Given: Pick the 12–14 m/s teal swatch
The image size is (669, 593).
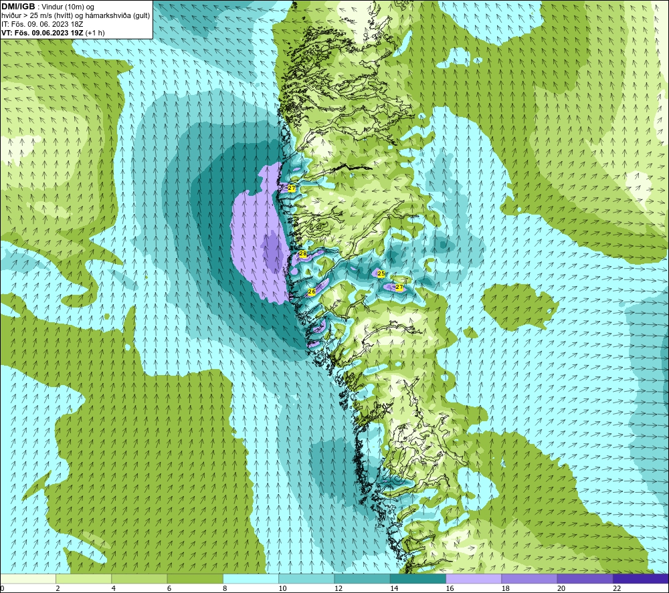Looking at the screenshot, I should coord(362,578).
